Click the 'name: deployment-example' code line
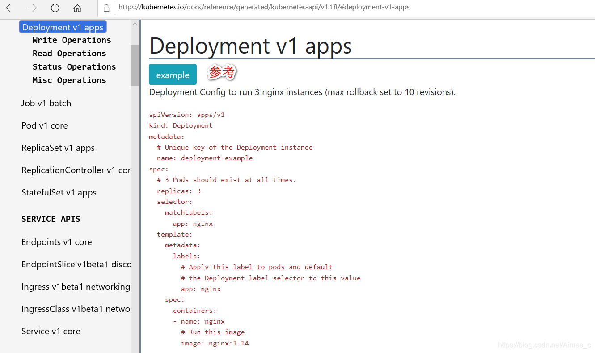Viewport: 595px width, 353px height. 205,158
